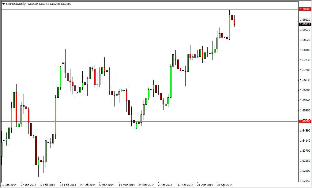This screenshot has width=312, height=188.
Task: Open the symbol dropdown arrow beside GBPUSD
Action: coord(3,4)
